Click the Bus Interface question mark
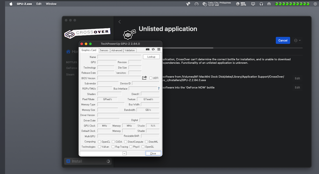The height and width of the screenshot is (174, 319). (159, 88)
